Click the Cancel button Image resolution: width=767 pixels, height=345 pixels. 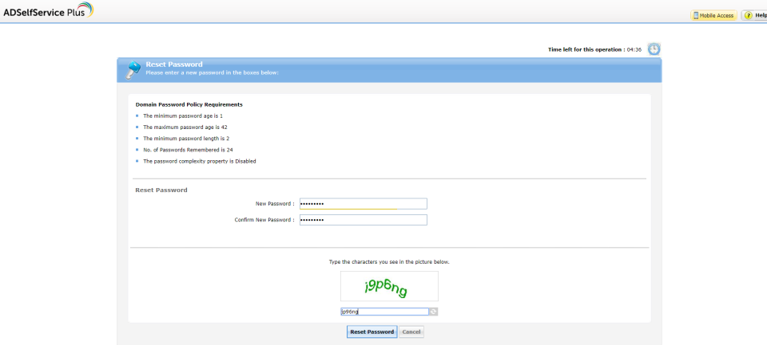pyautogui.click(x=411, y=331)
